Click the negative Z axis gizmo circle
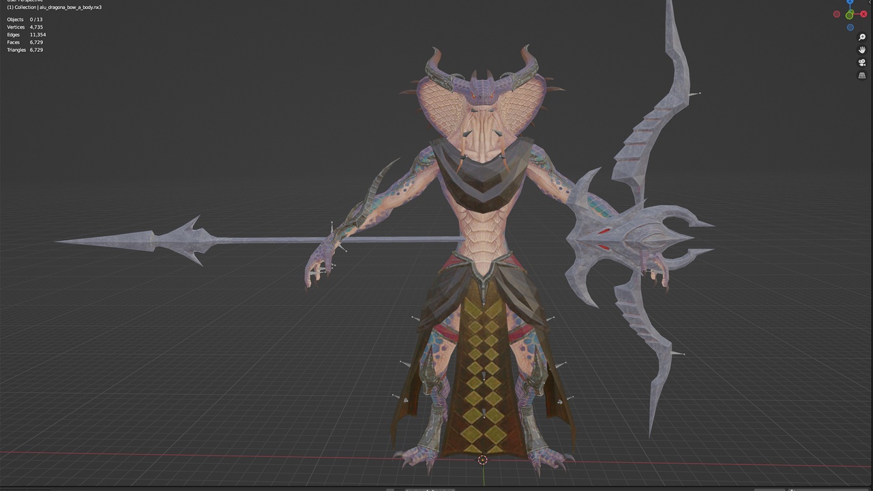This screenshot has height=491, width=873. pos(850,27)
